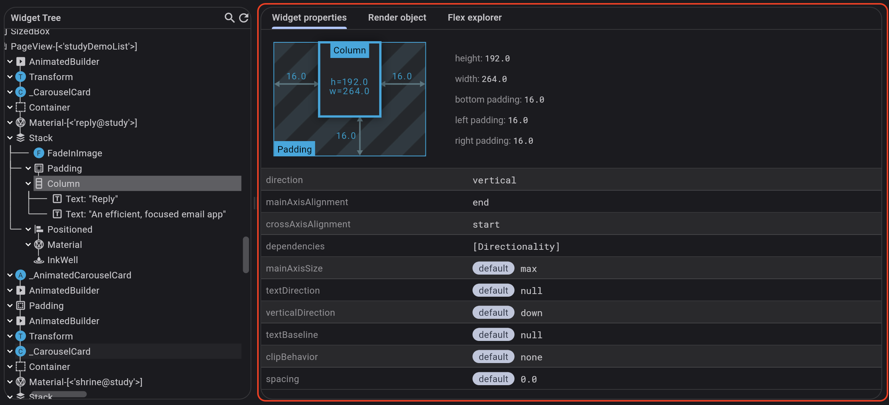Click the refresh icon in Widget Tree panel
This screenshot has width=889, height=405.
244,18
